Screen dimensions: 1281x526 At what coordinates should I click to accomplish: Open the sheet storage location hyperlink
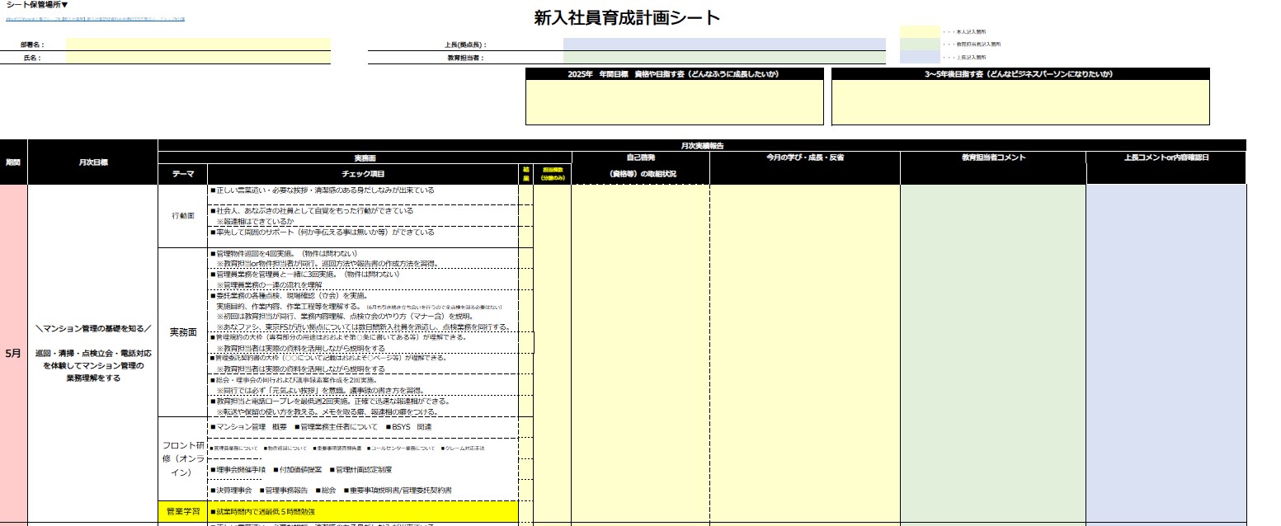[95, 18]
